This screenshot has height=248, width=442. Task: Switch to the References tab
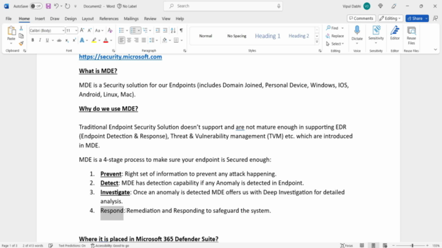coord(109,19)
